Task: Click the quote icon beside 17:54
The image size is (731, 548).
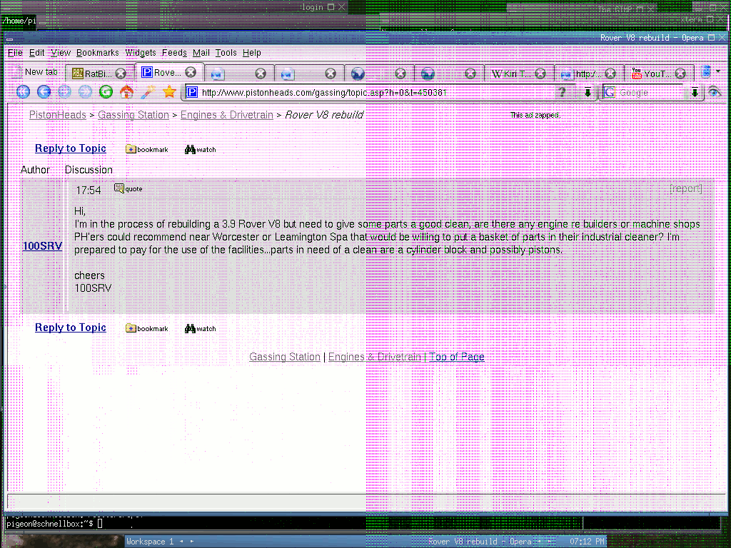Action: 120,188
